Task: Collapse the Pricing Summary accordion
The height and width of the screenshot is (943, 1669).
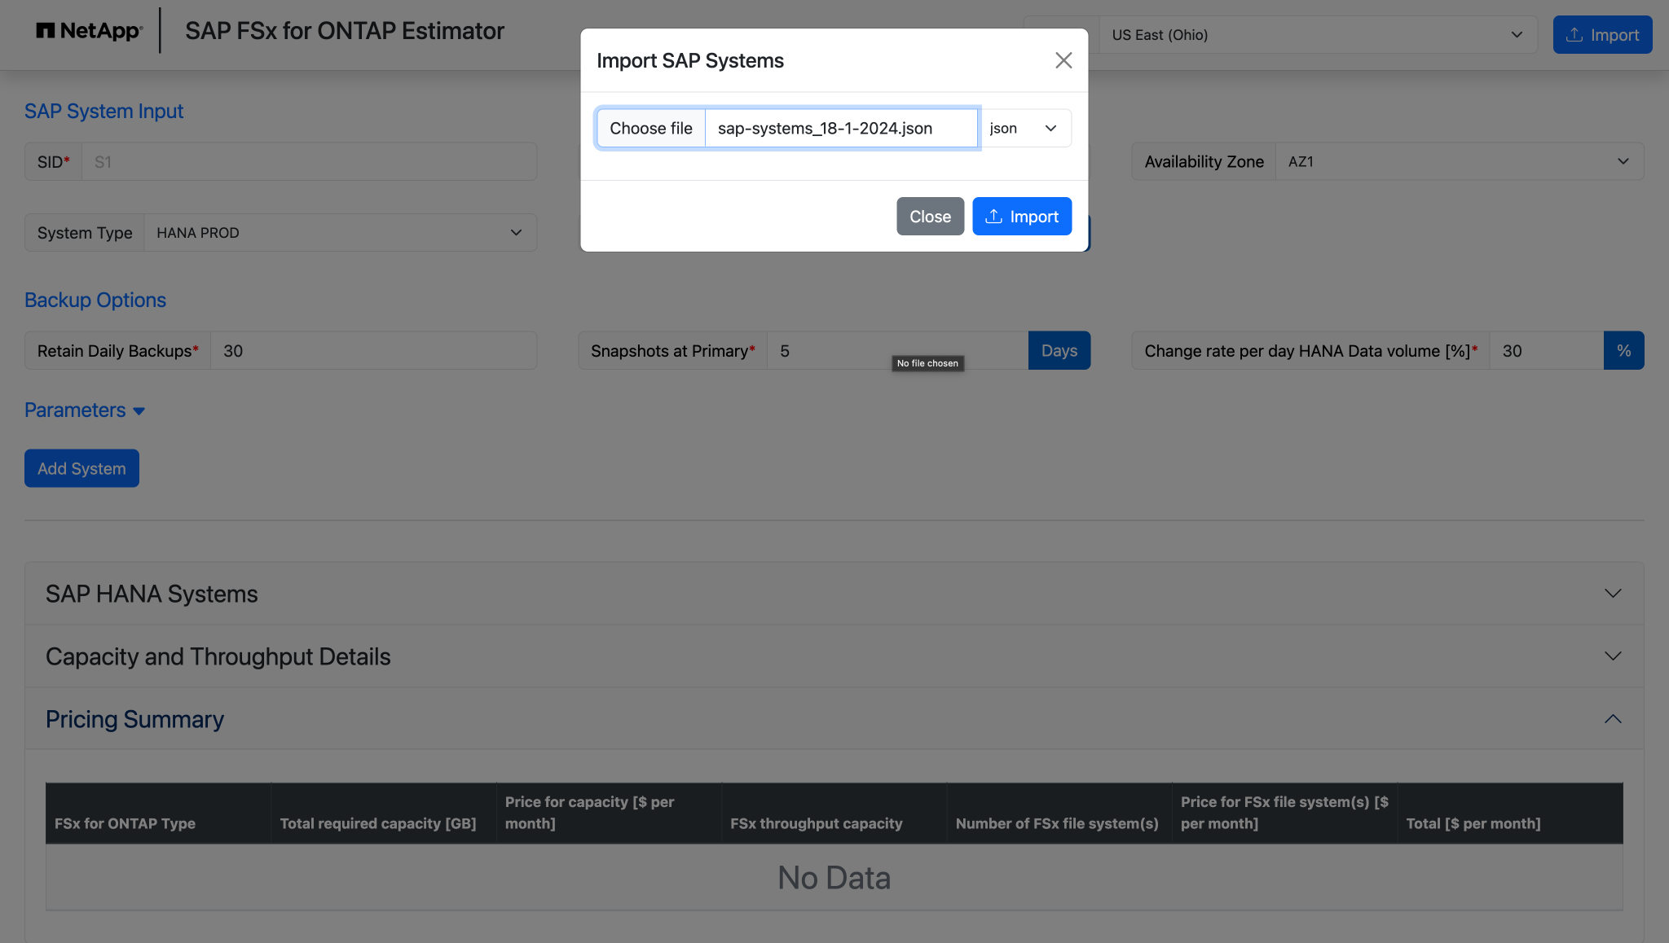Action: coord(834,719)
